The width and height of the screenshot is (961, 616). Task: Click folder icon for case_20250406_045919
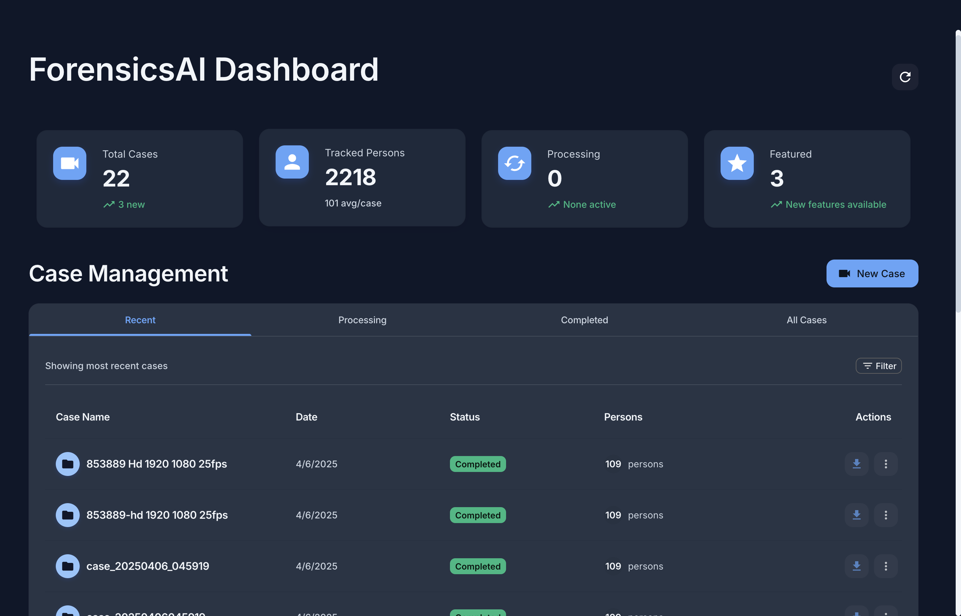(x=68, y=566)
